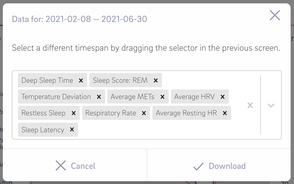The height and width of the screenshot is (184, 294).
Task: Clear all selected metrics
Action: [x=250, y=105]
